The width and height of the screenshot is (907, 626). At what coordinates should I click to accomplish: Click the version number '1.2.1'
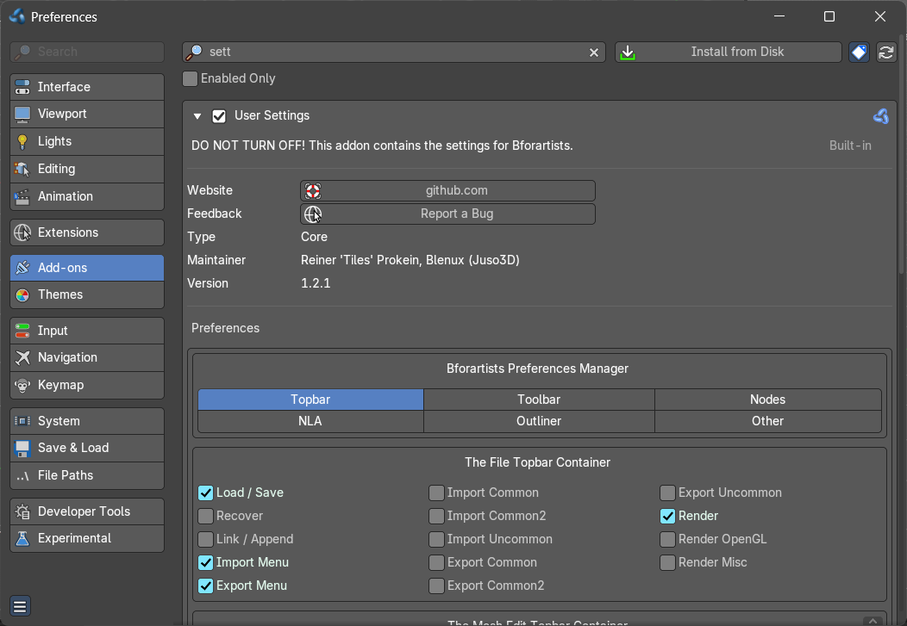pyautogui.click(x=316, y=283)
